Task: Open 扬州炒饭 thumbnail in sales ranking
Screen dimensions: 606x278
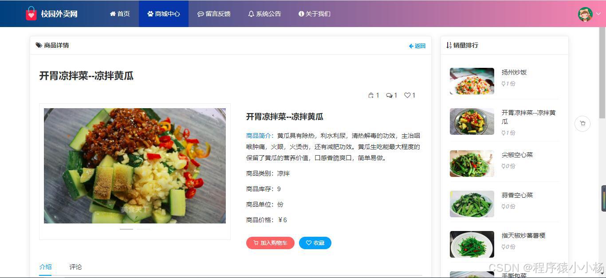Action: 472,81
